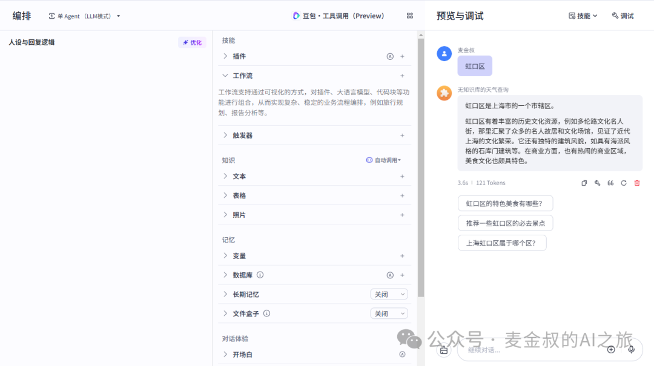The height and width of the screenshot is (366, 654).
Task: Expand the 表格 section
Action: (225, 195)
